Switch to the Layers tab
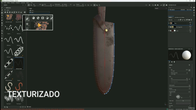 click(170, 17)
